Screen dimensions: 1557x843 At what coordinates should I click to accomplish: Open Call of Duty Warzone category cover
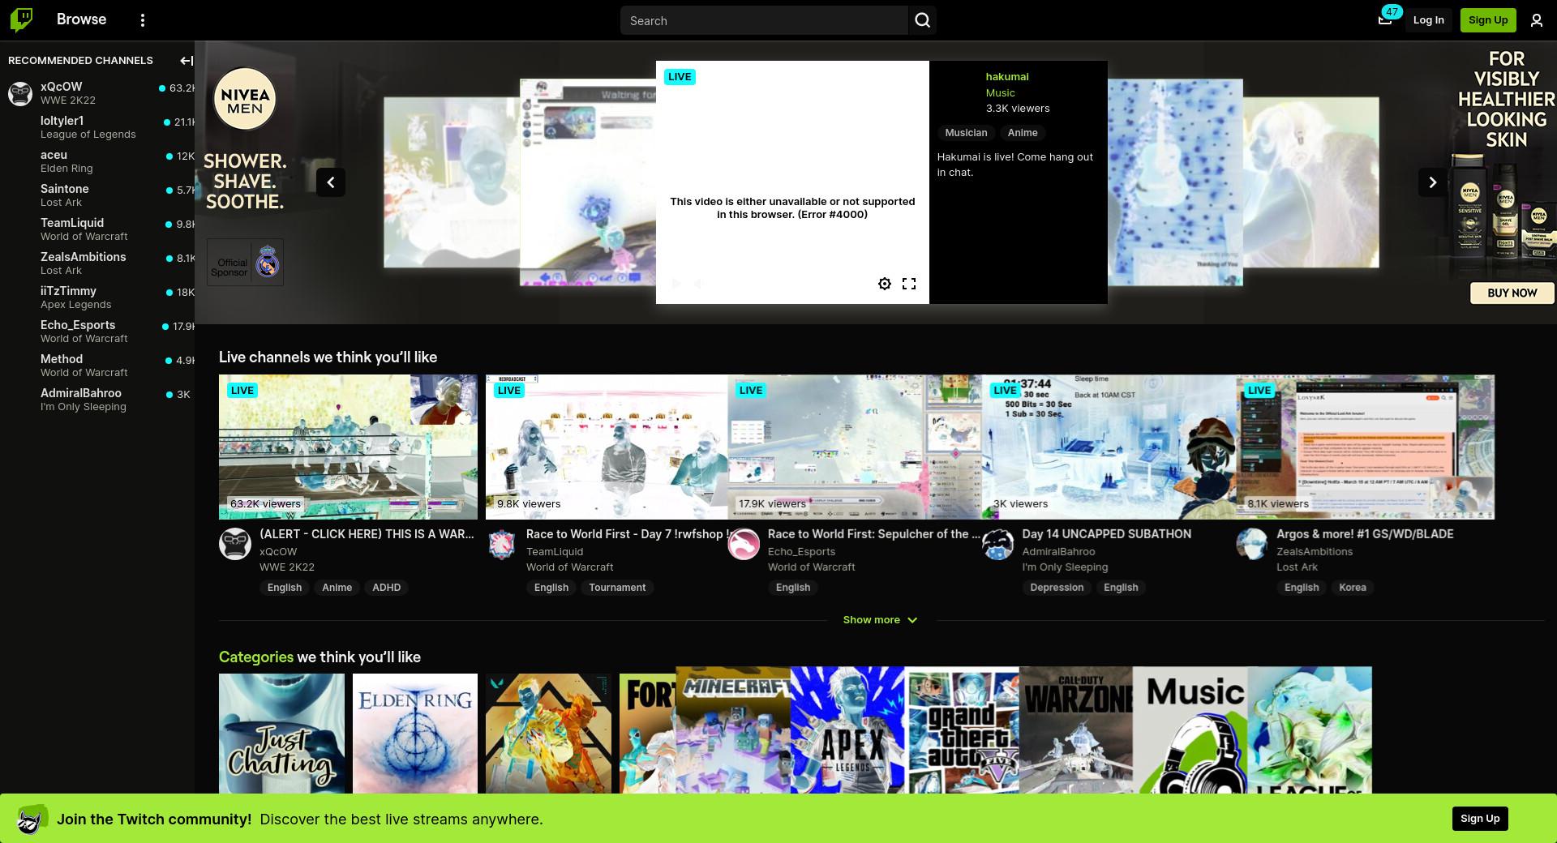click(x=1076, y=730)
